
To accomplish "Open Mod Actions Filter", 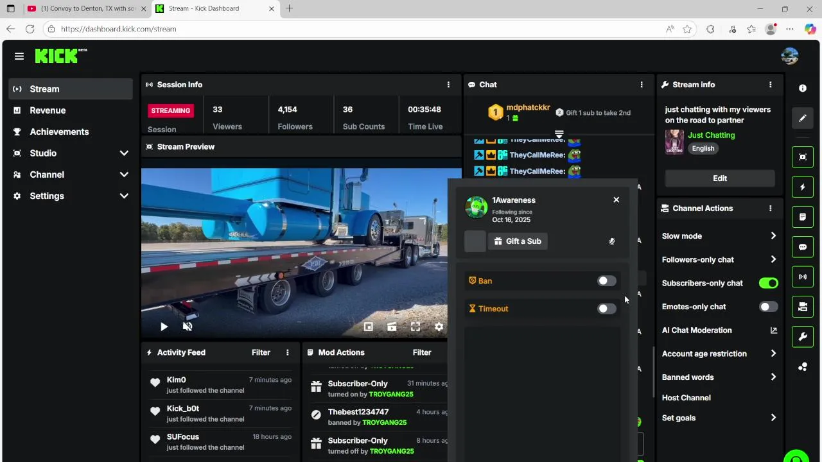I will (422, 352).
